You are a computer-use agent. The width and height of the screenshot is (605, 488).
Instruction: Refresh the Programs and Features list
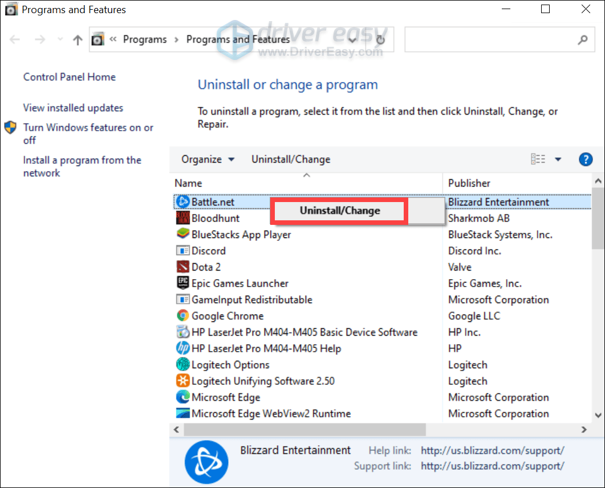click(380, 40)
